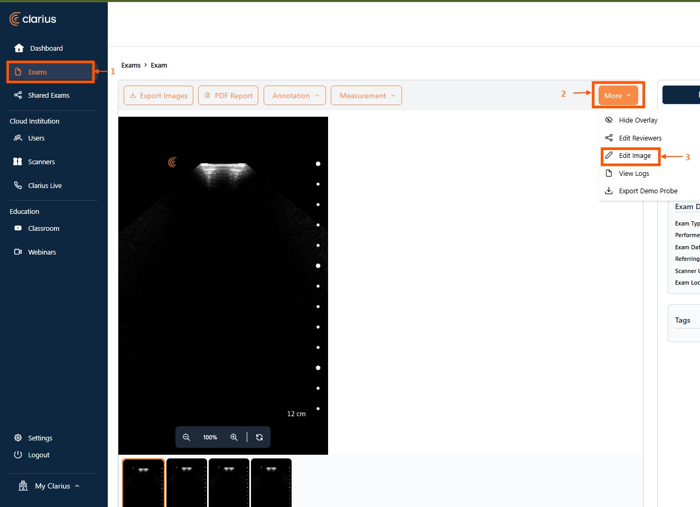700x507 pixels.
Task: Open Clarius Live phone icon
Action: [x=18, y=185]
